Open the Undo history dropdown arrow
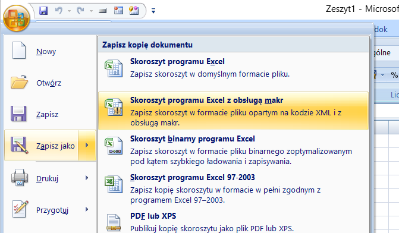This screenshot has width=399, height=233. [69, 11]
